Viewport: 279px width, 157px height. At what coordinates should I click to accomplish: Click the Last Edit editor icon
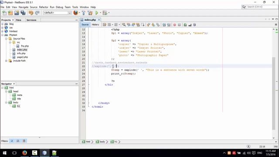(x=105, y=25)
